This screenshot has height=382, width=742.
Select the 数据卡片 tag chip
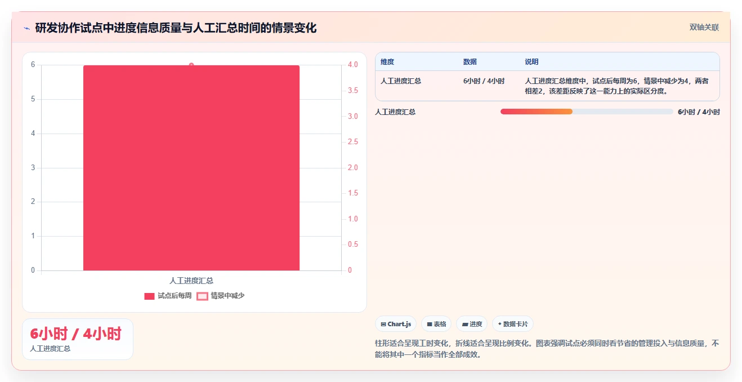pyautogui.click(x=513, y=324)
